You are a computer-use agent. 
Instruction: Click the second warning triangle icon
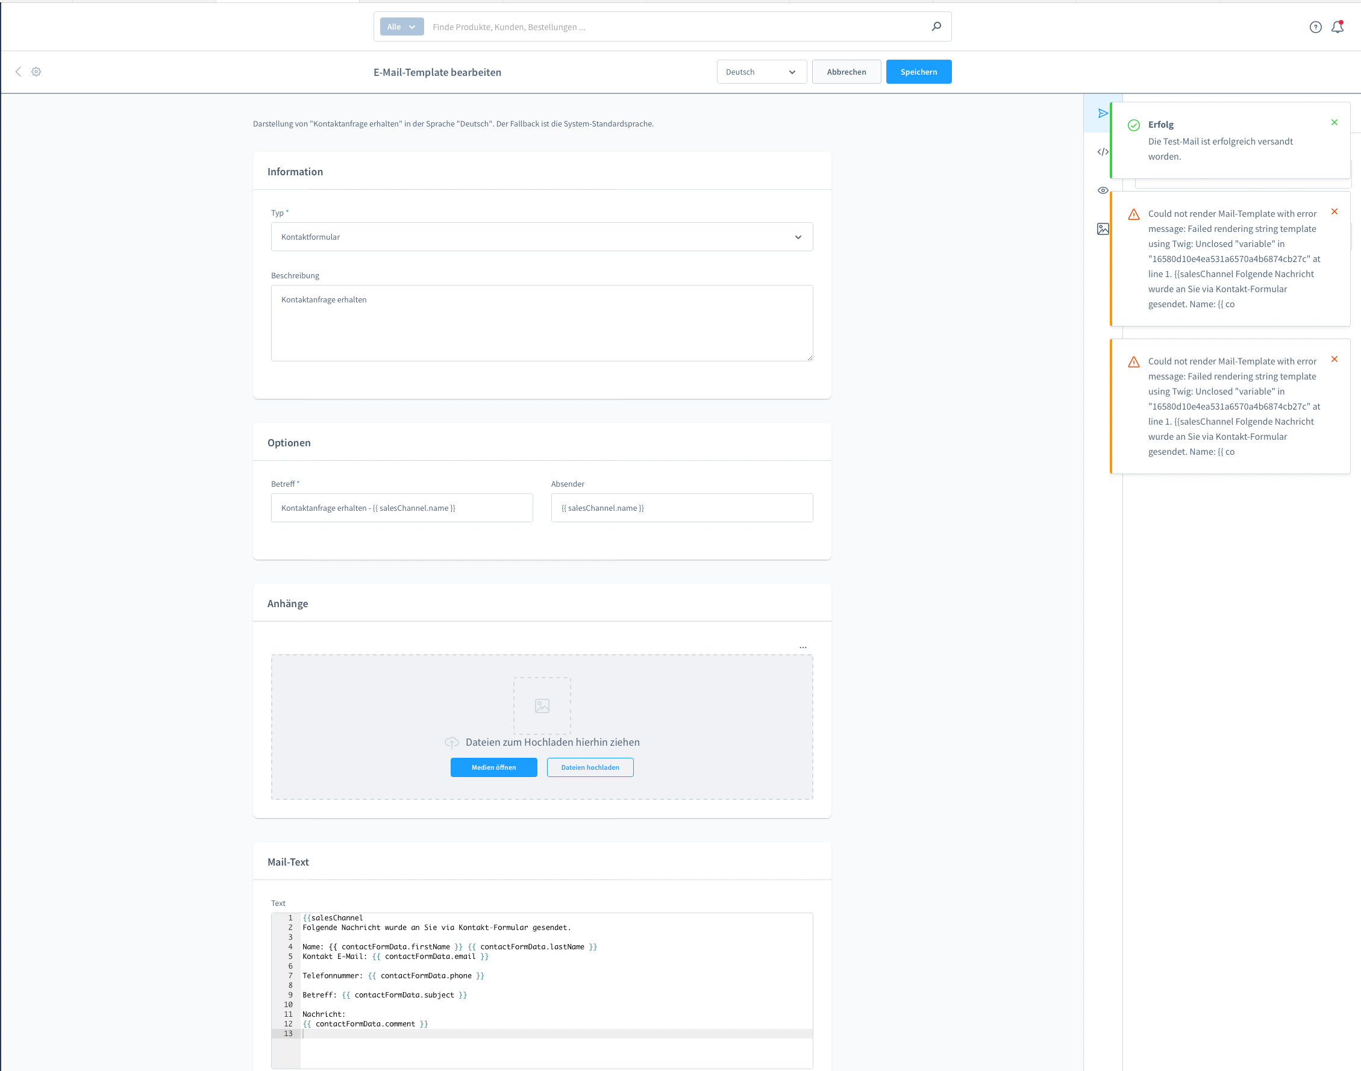[x=1133, y=362]
